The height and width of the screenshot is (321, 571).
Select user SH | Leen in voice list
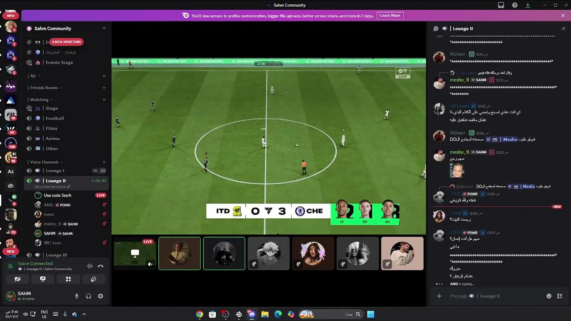[x=70, y=243]
